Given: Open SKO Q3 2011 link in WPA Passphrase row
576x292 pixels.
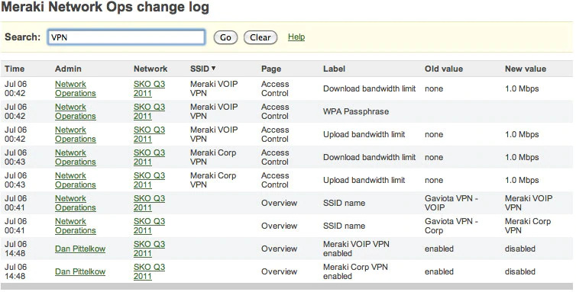Looking at the screenshot, I should tap(149, 111).
